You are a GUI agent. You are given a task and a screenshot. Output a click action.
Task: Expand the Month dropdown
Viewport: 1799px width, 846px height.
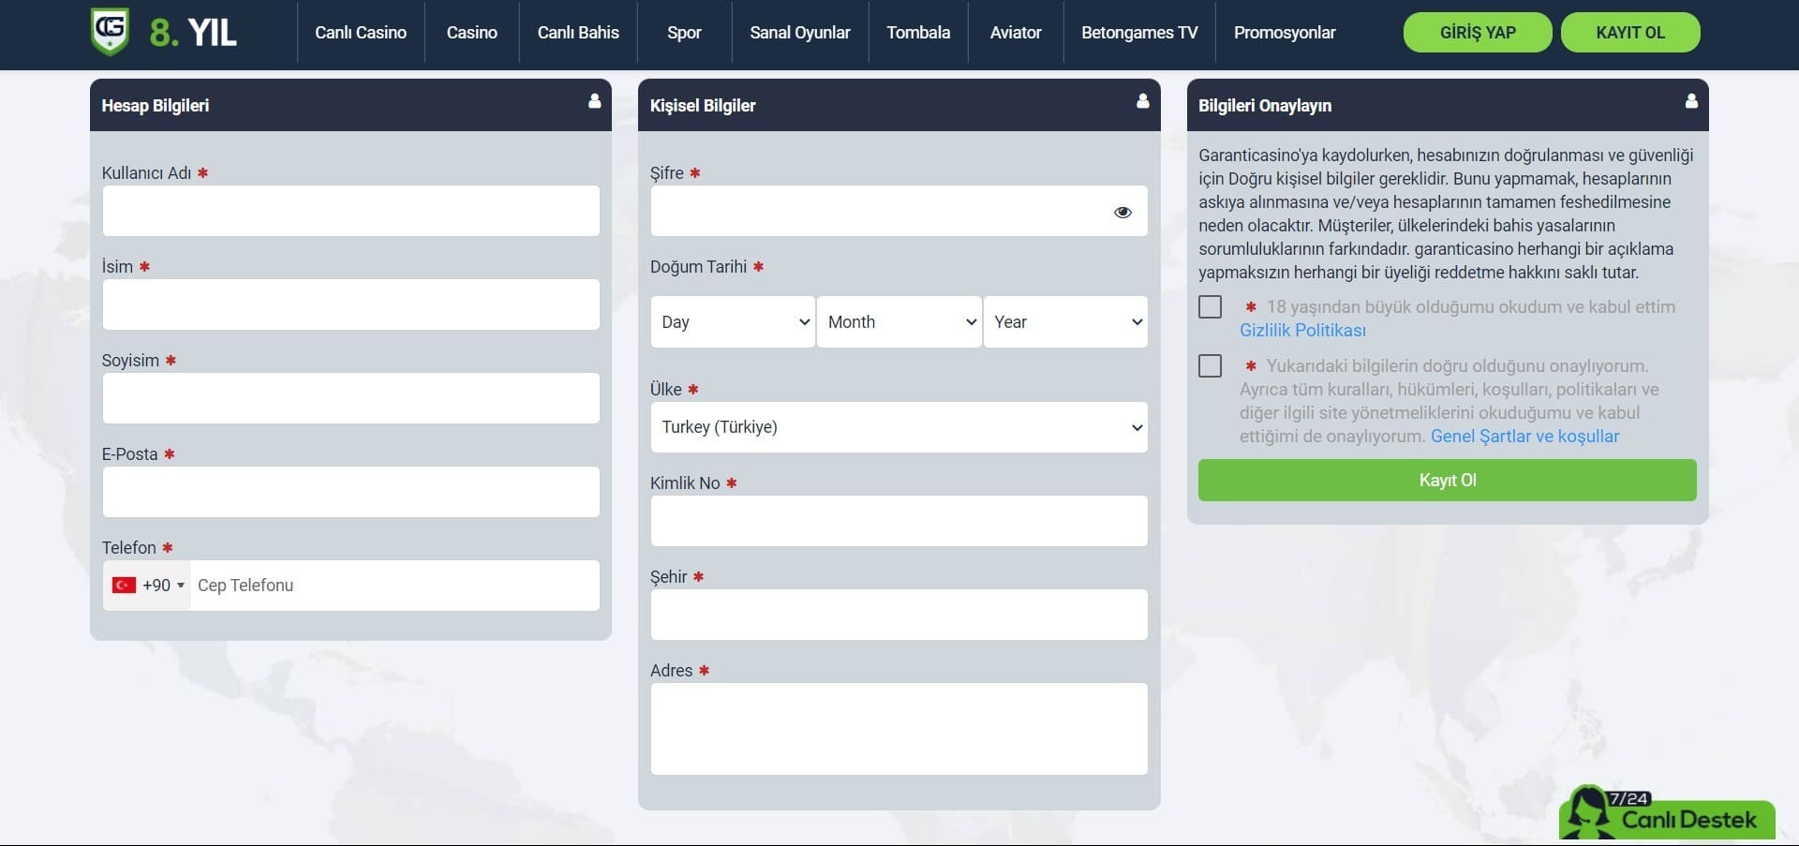click(899, 322)
